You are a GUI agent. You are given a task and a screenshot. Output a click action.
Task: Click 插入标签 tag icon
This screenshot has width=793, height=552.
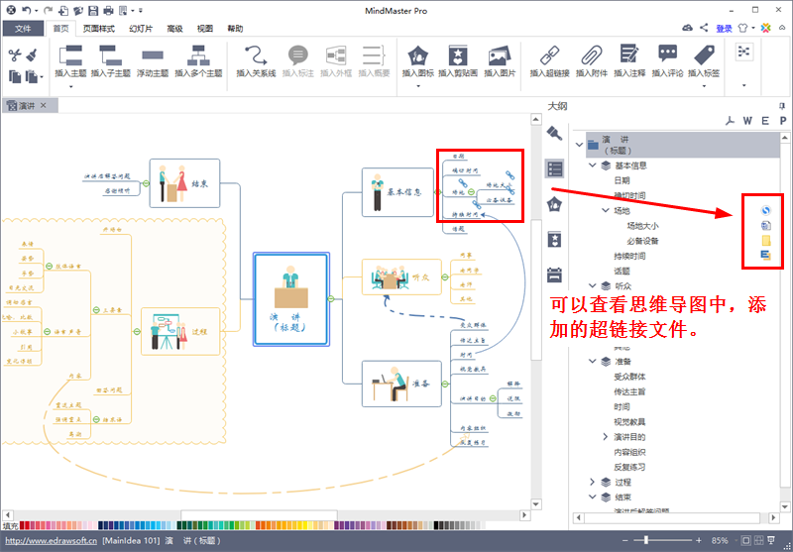pos(704,55)
